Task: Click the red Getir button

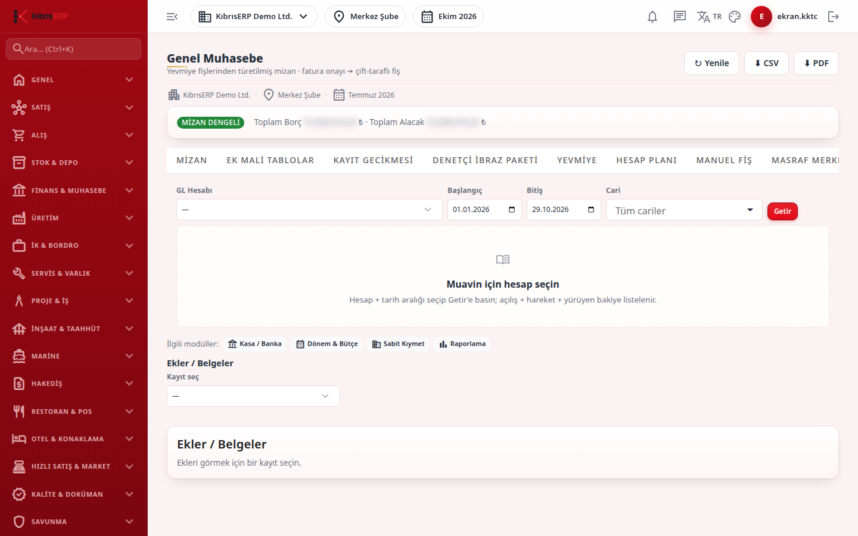Action: [782, 211]
